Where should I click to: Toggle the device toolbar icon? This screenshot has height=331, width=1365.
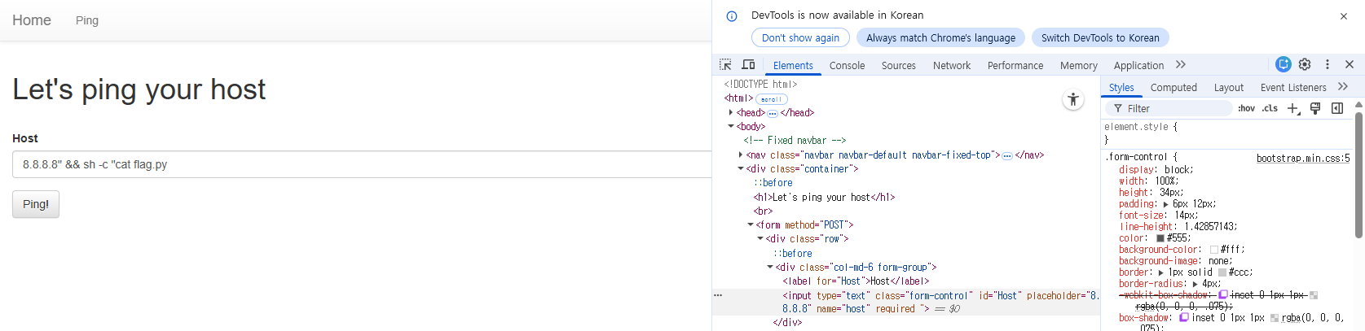748,64
